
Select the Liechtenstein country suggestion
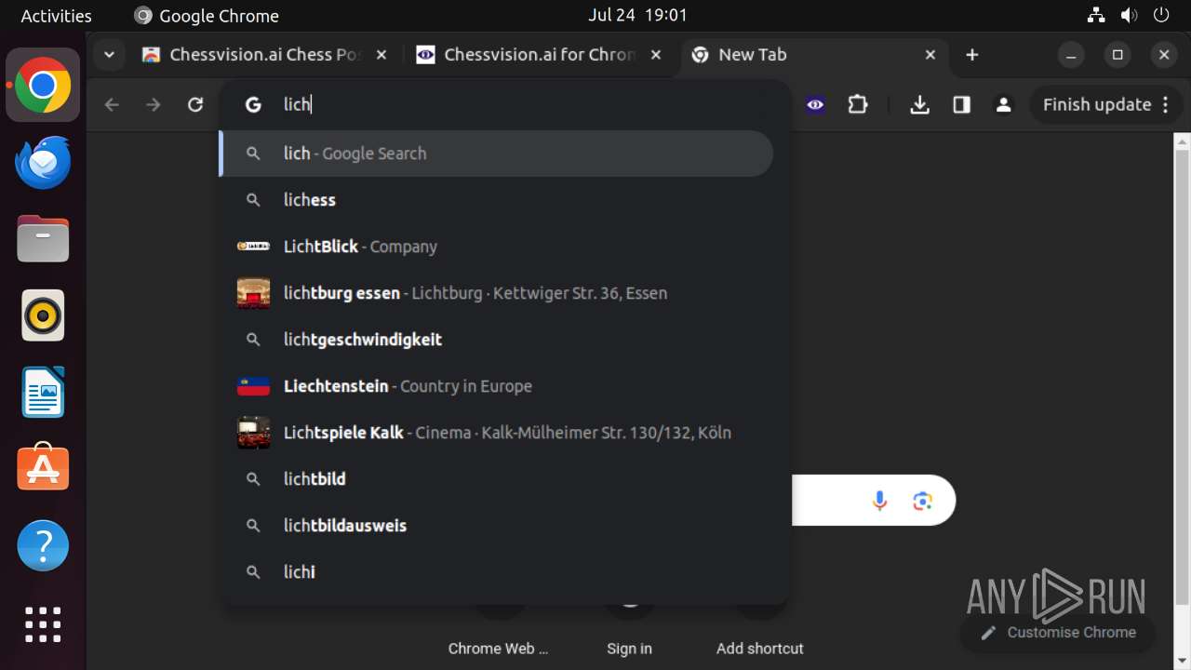(x=496, y=386)
